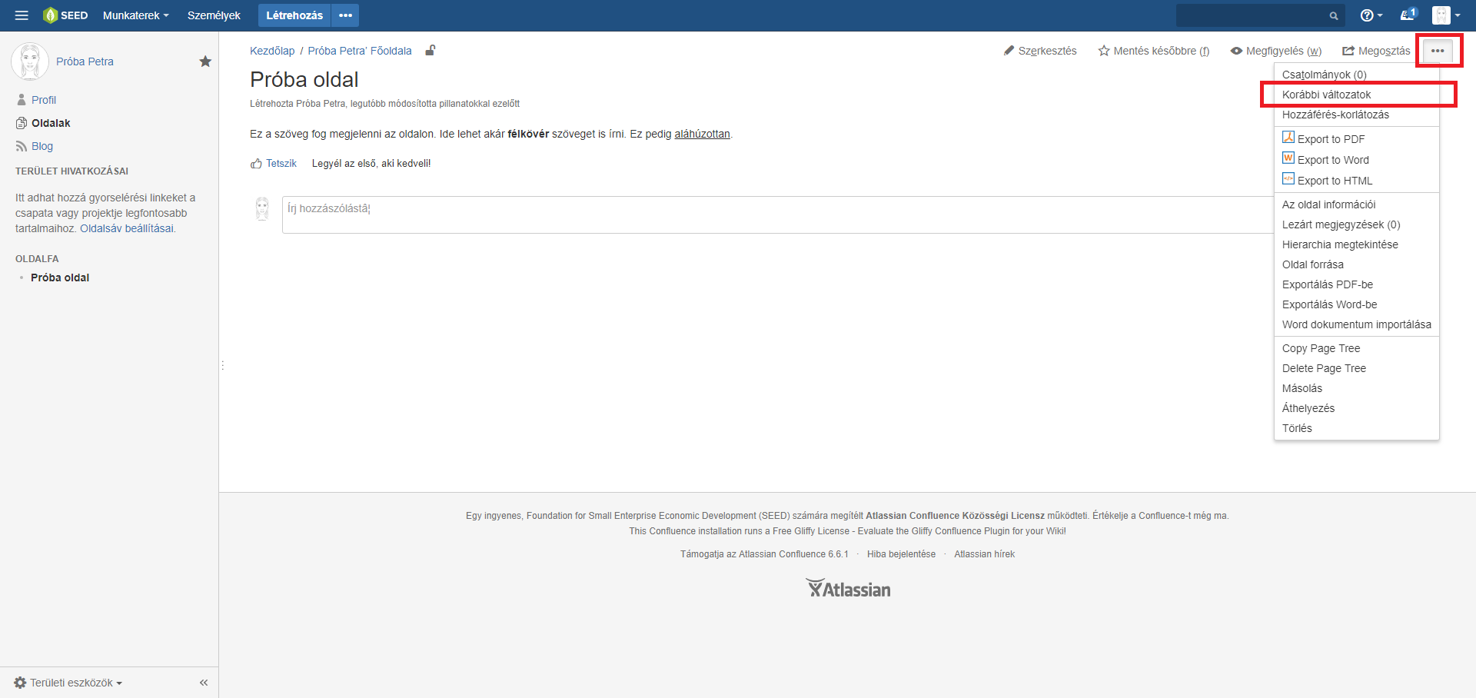Screen dimensions: 1476x698
Task: Toggle Megfigyelés watch on this page
Action: click(x=1275, y=51)
